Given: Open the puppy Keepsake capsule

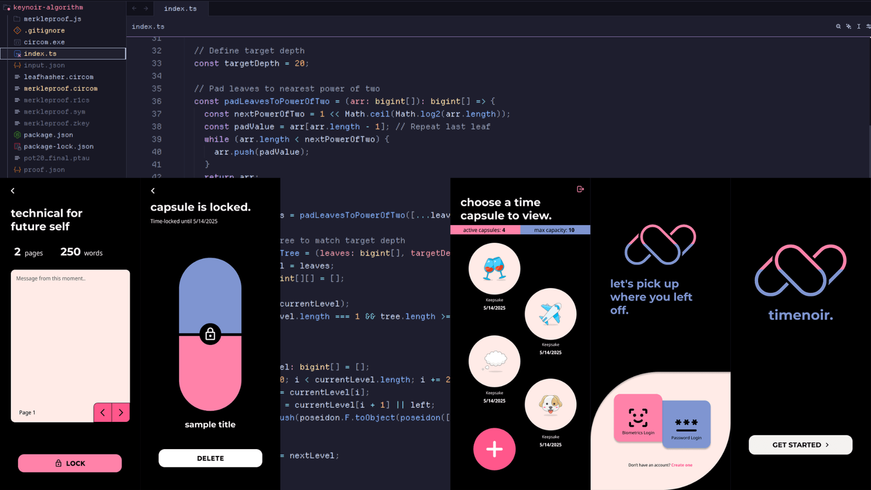Looking at the screenshot, I should coord(550,405).
